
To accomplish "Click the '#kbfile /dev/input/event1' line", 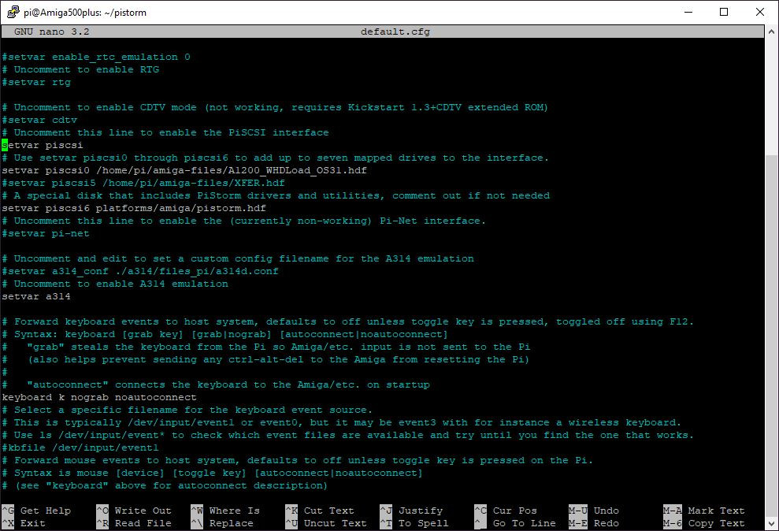I will click(80, 447).
